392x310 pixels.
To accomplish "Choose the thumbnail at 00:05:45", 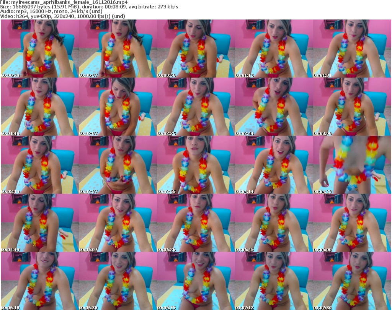I will click(274, 223).
